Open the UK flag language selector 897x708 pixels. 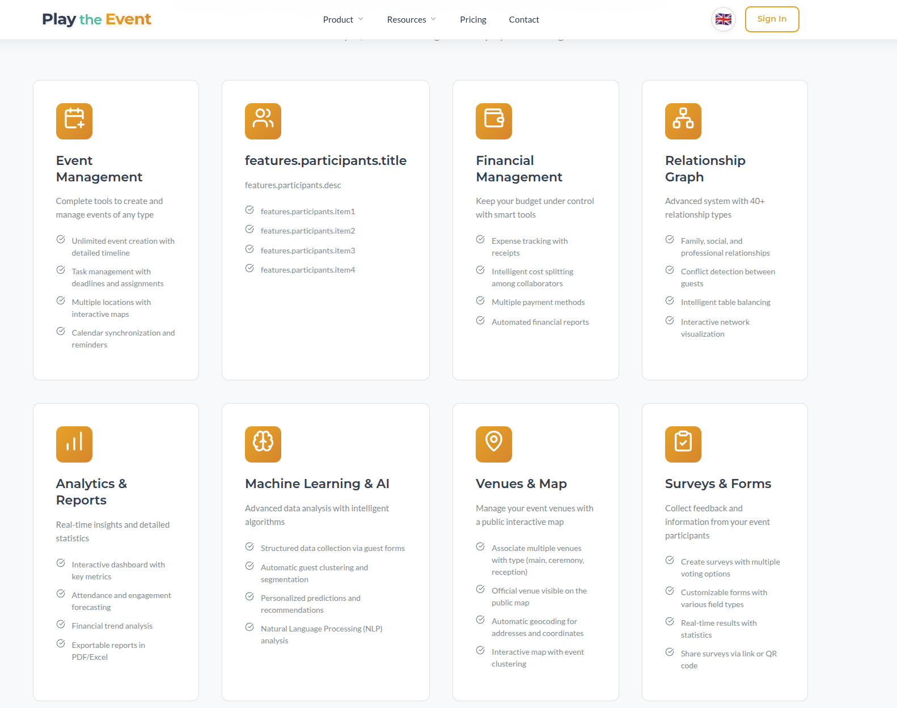[723, 19]
